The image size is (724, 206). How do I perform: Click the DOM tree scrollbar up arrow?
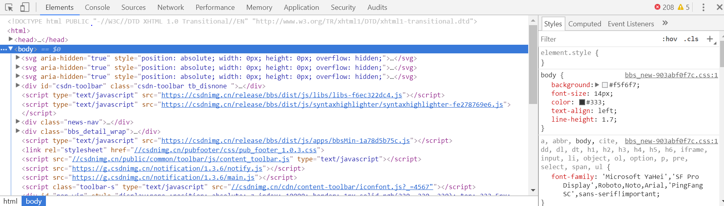click(x=533, y=20)
